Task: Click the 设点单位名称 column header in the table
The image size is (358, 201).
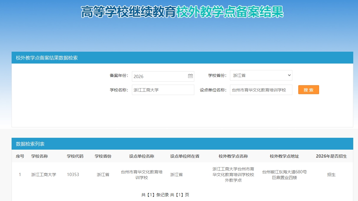Action: pyautogui.click(x=142, y=156)
